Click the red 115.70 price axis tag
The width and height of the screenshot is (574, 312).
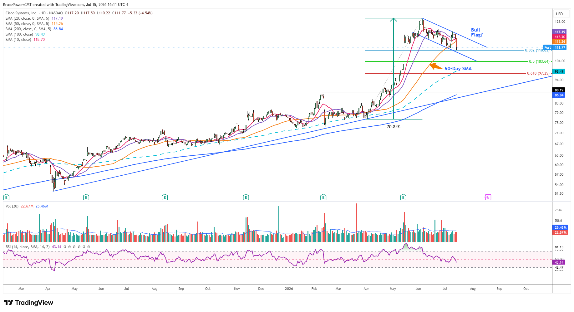560,37
